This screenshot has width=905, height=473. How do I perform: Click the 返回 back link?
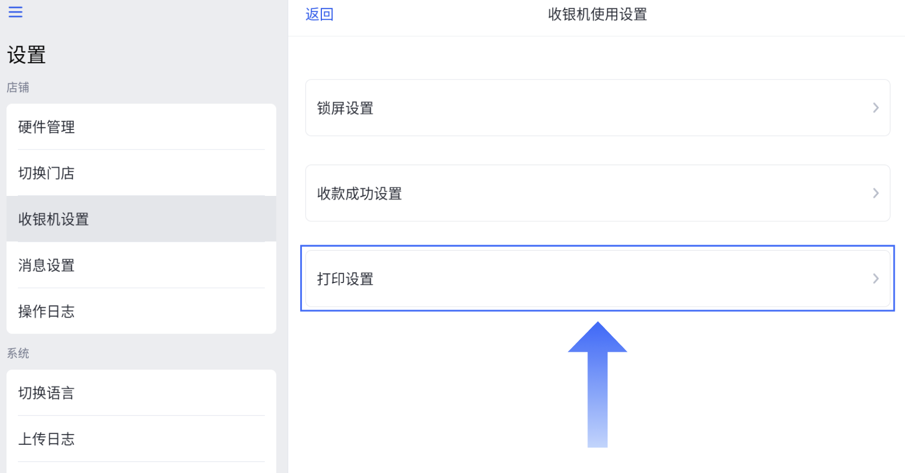point(319,14)
